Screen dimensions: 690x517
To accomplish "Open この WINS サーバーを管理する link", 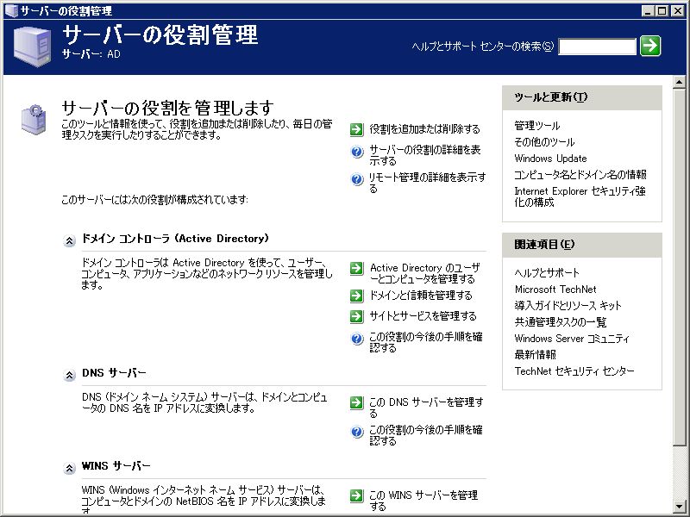I will [x=423, y=501].
